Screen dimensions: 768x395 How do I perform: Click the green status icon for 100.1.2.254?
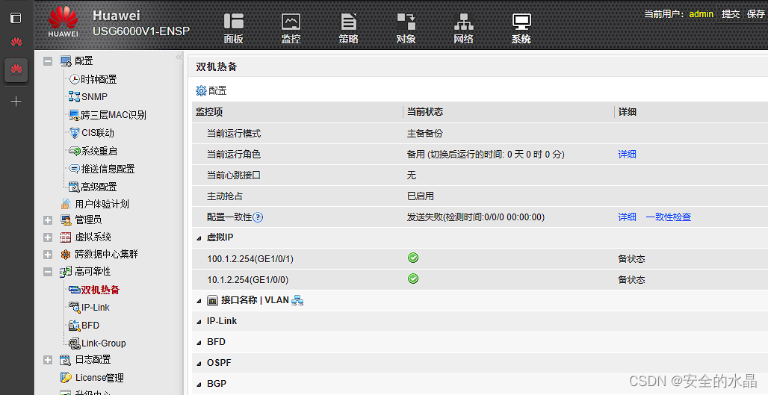coord(413,258)
